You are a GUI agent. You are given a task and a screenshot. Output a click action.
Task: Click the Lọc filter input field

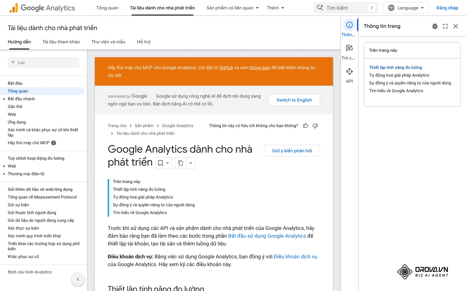pos(43,63)
